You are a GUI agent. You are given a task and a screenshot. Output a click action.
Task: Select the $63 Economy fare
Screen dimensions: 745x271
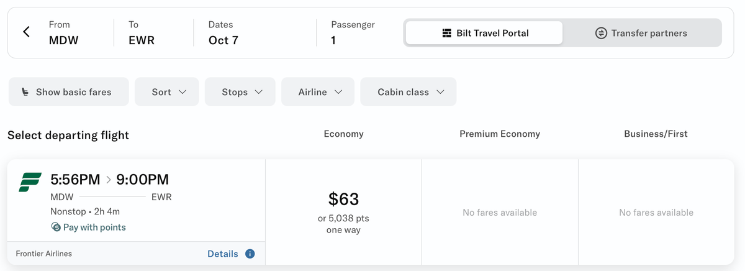[343, 211]
